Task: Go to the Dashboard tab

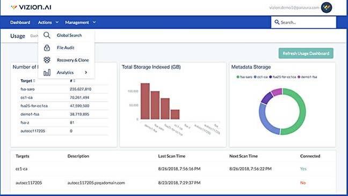Action: [x=20, y=22]
